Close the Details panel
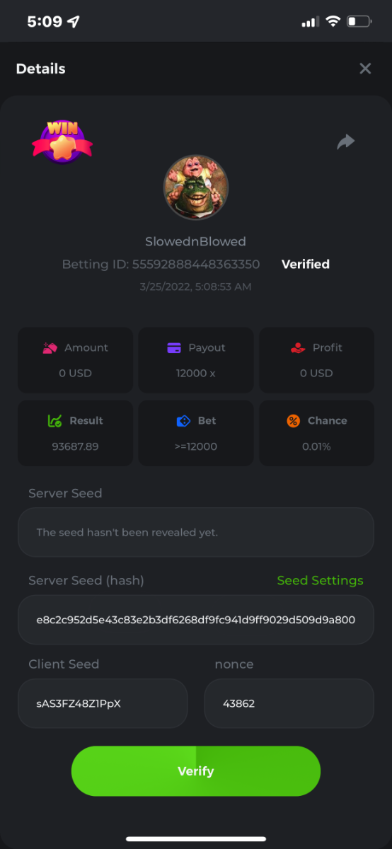Screen dimensions: 392x849 [x=365, y=69]
